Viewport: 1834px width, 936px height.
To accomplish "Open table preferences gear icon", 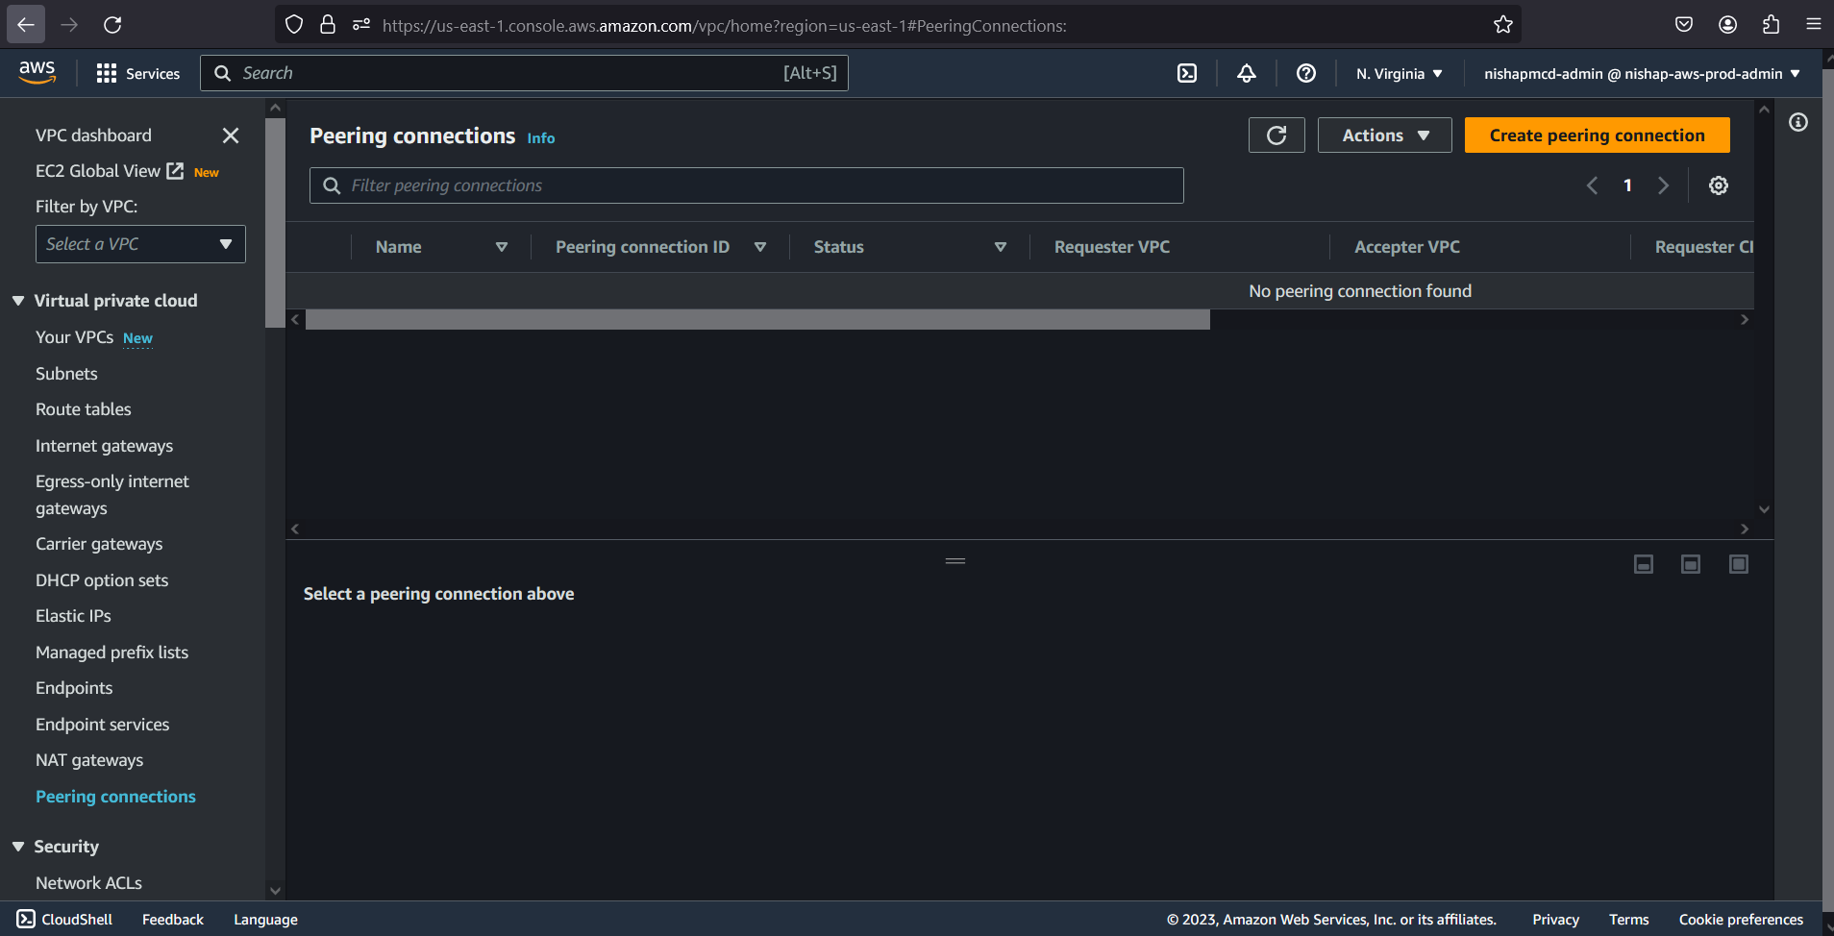I will pos(1719,185).
